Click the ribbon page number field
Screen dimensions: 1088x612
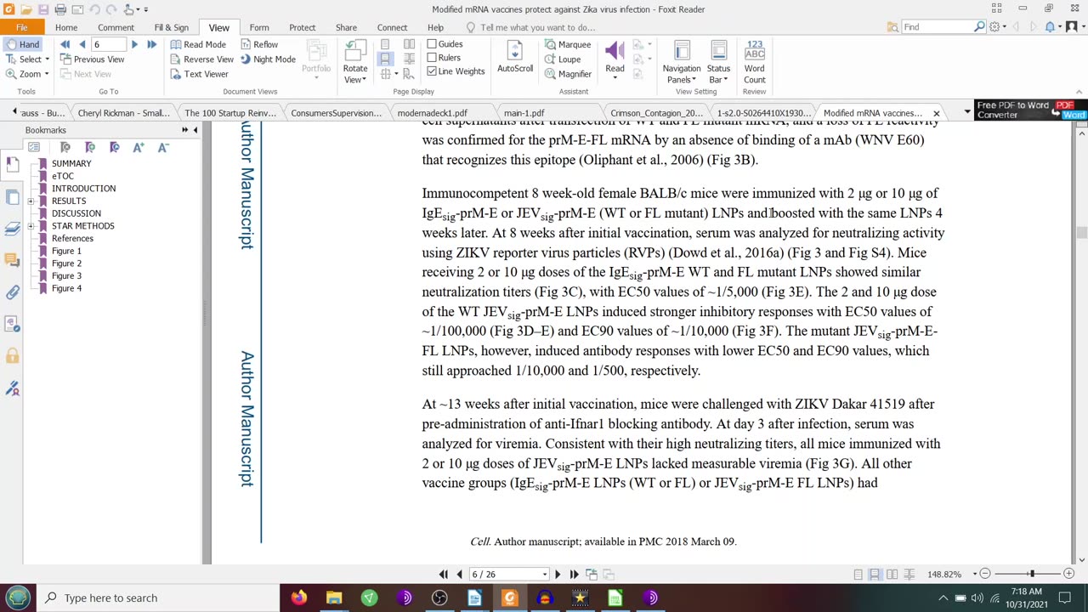pos(108,44)
